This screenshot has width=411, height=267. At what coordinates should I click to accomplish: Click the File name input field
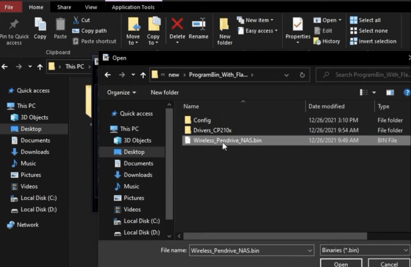tap(252, 251)
